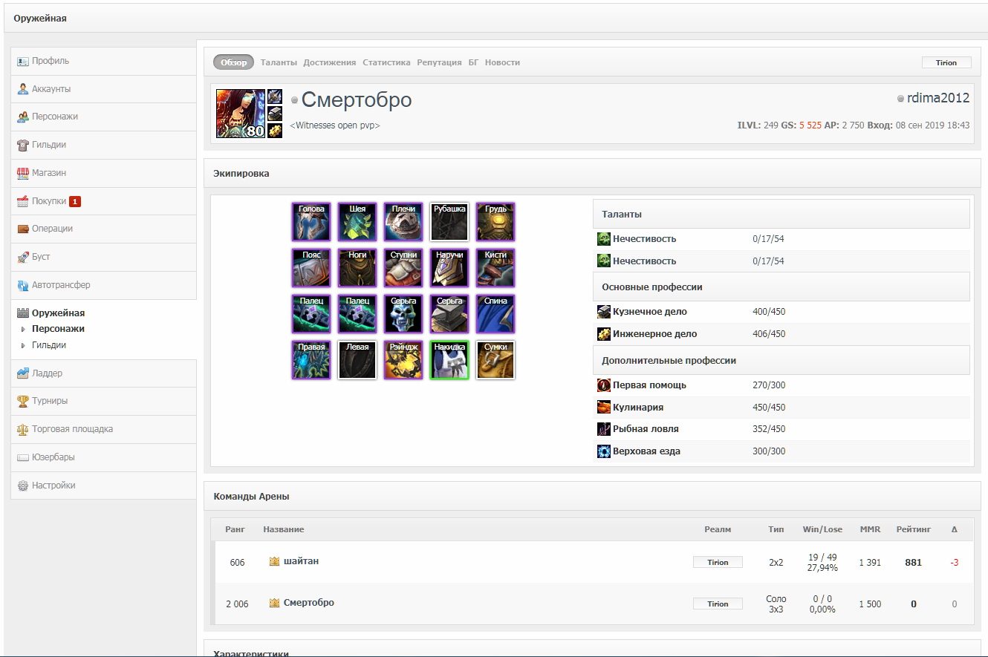Open Операции in the sidebar
Image resolution: width=988 pixels, height=657 pixels.
(x=103, y=229)
